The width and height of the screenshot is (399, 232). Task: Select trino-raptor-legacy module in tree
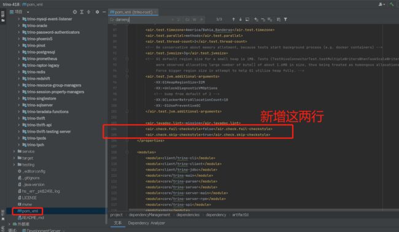[43, 65]
